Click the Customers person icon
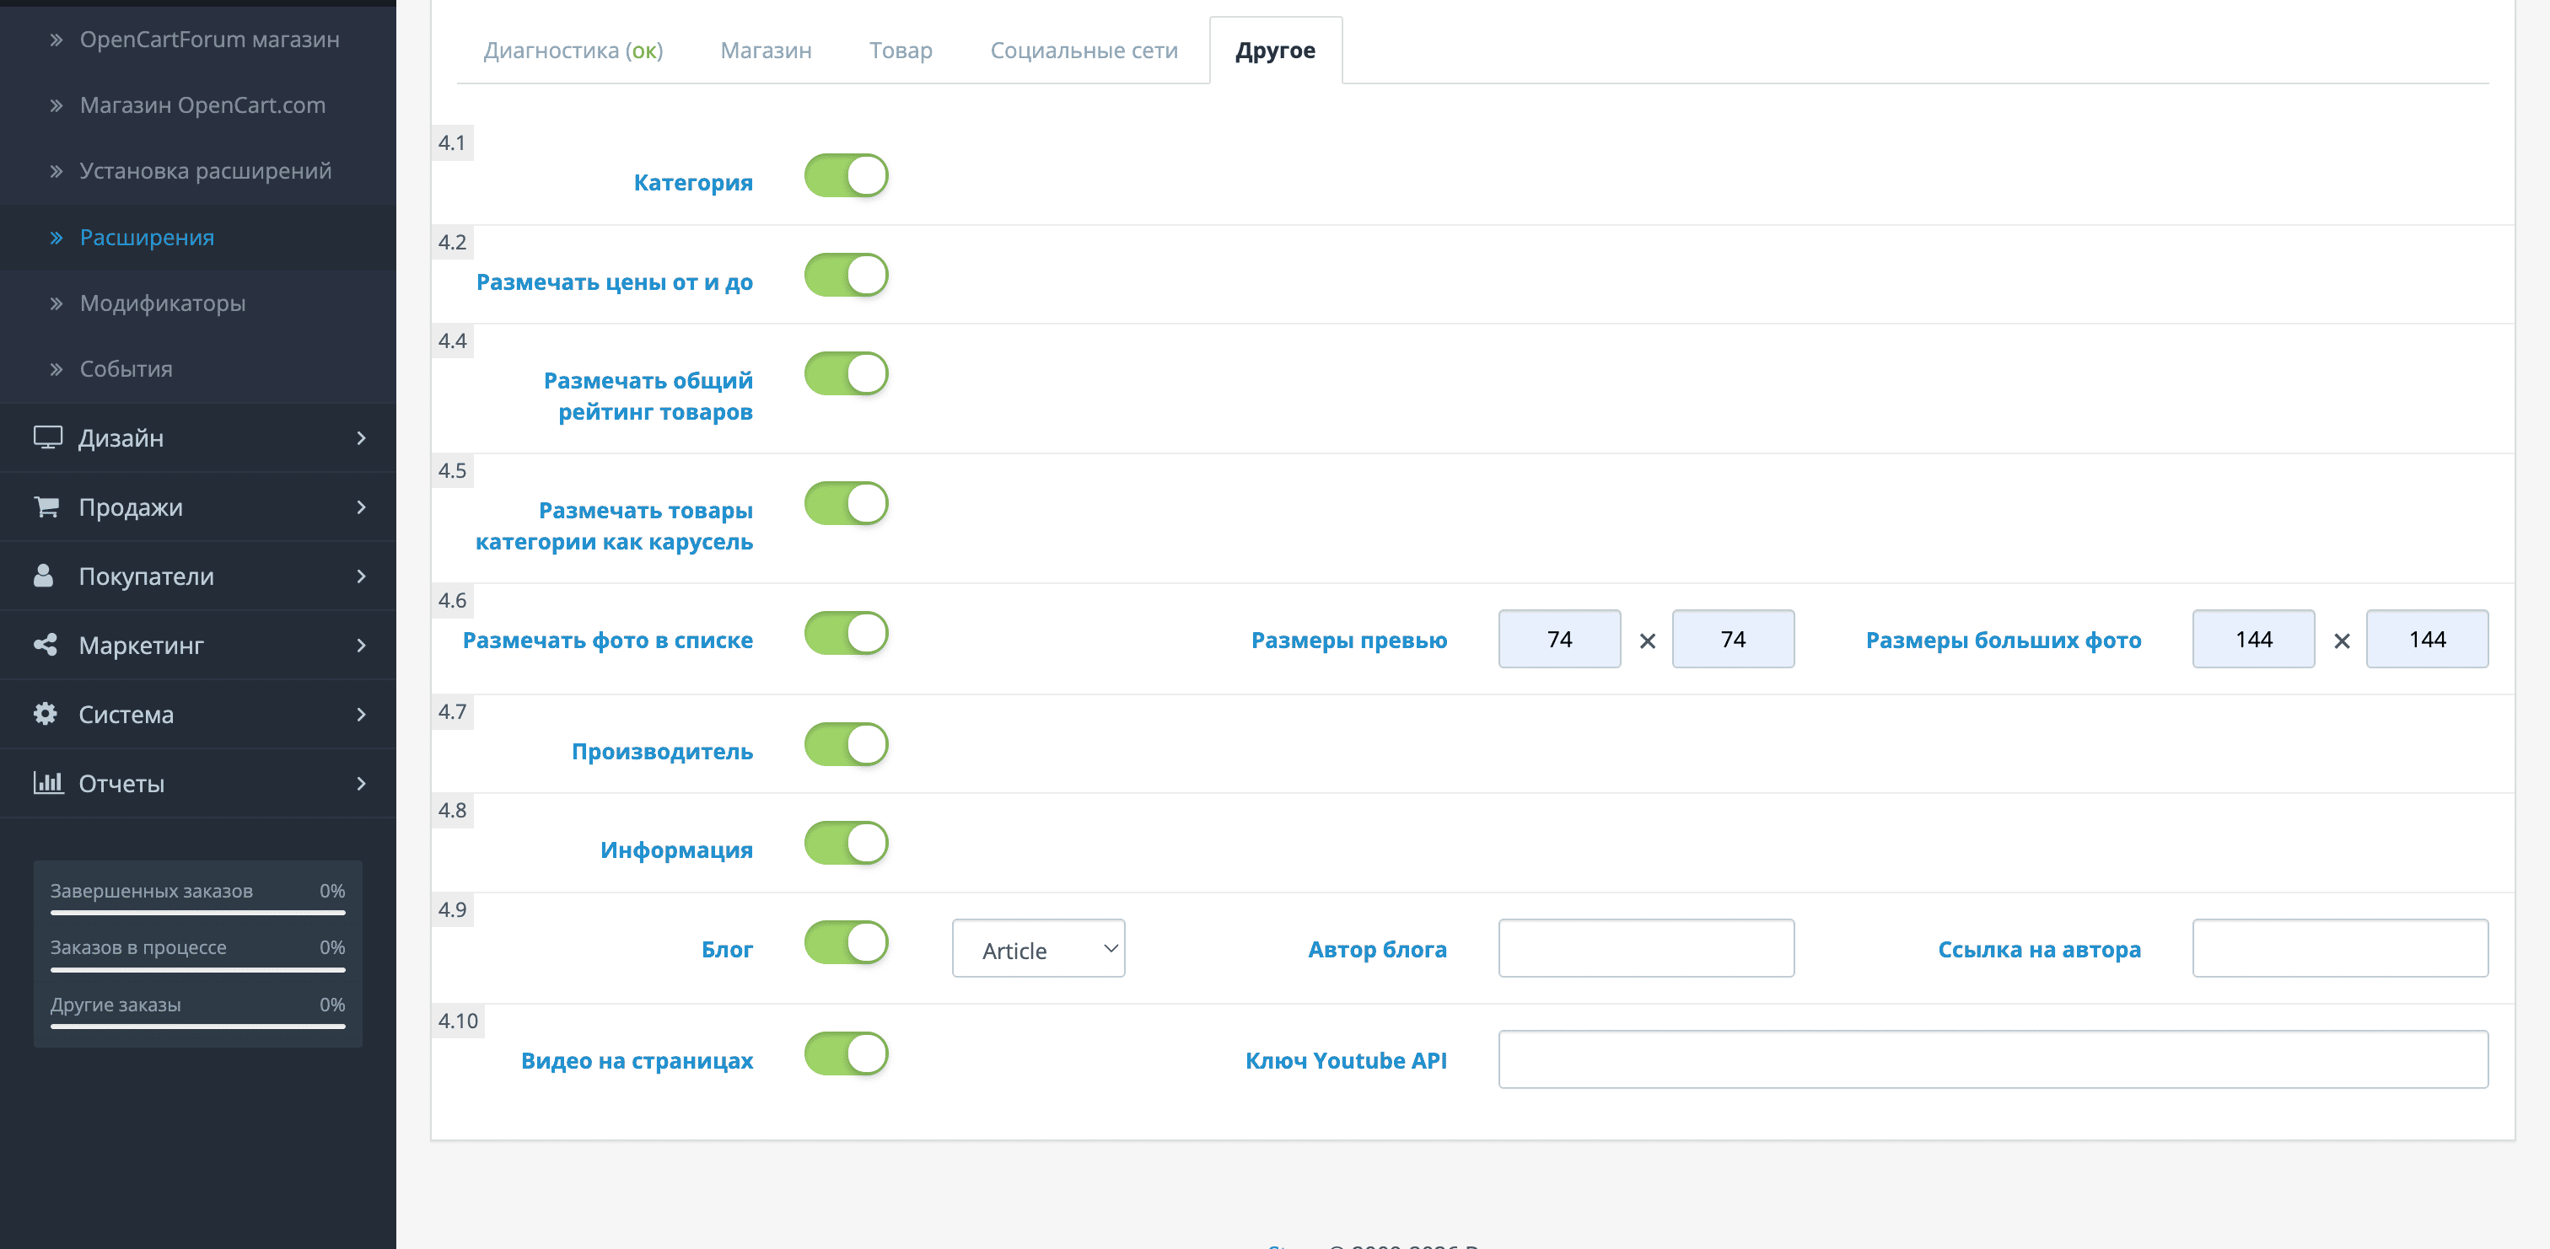 [42, 576]
